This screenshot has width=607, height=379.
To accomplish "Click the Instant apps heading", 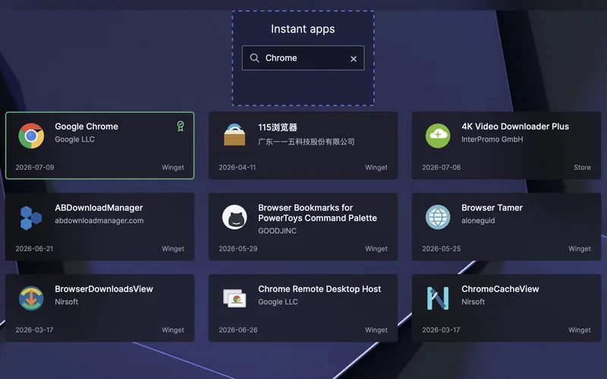I will tap(303, 29).
